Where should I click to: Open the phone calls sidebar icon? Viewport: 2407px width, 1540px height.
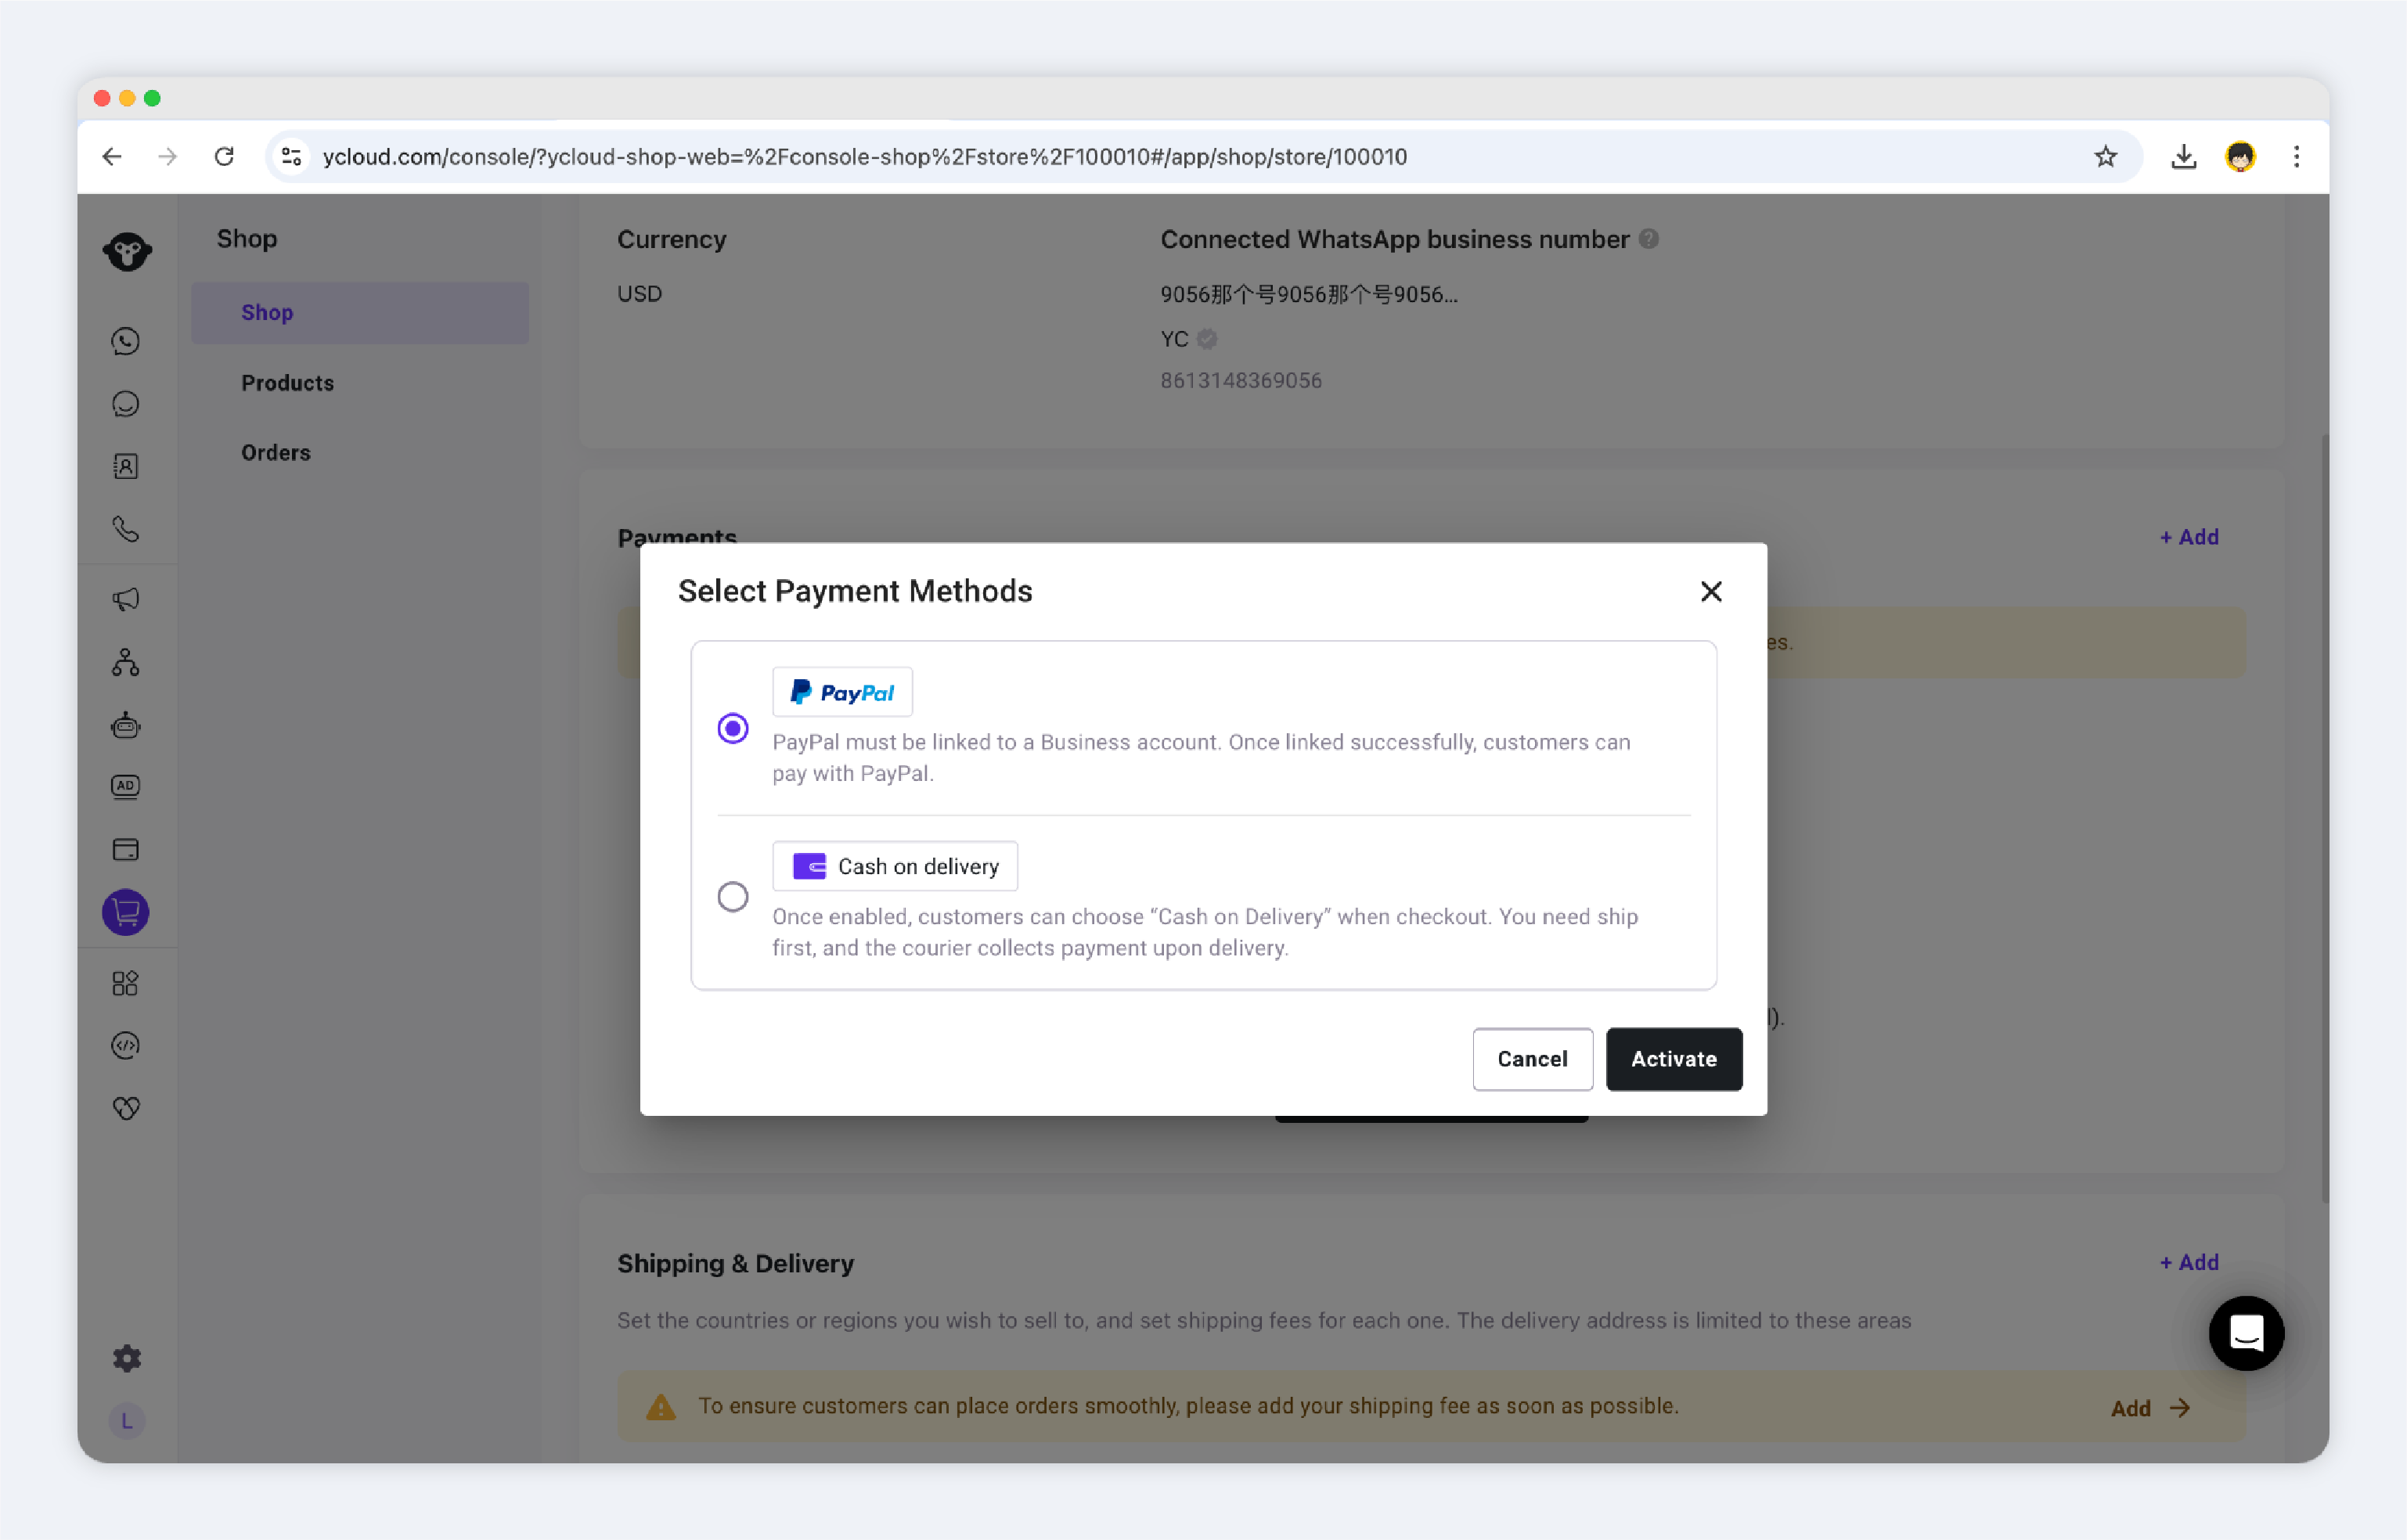pos(126,529)
